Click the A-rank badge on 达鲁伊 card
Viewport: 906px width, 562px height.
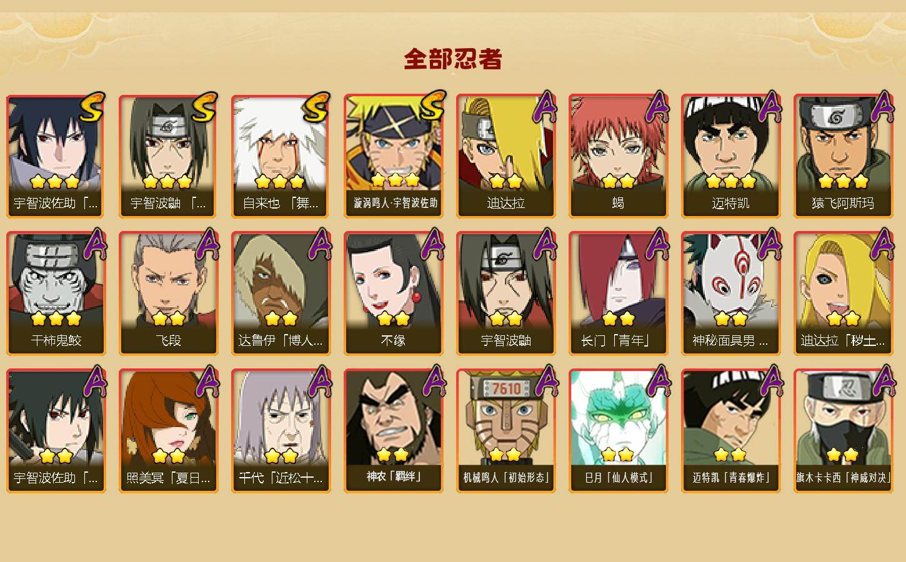click(320, 244)
